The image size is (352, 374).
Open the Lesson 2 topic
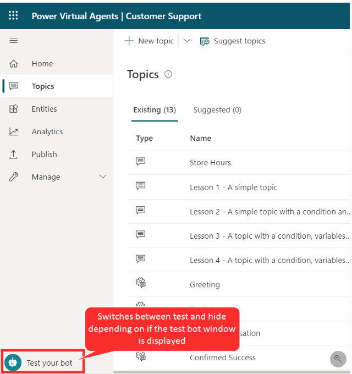point(269,212)
